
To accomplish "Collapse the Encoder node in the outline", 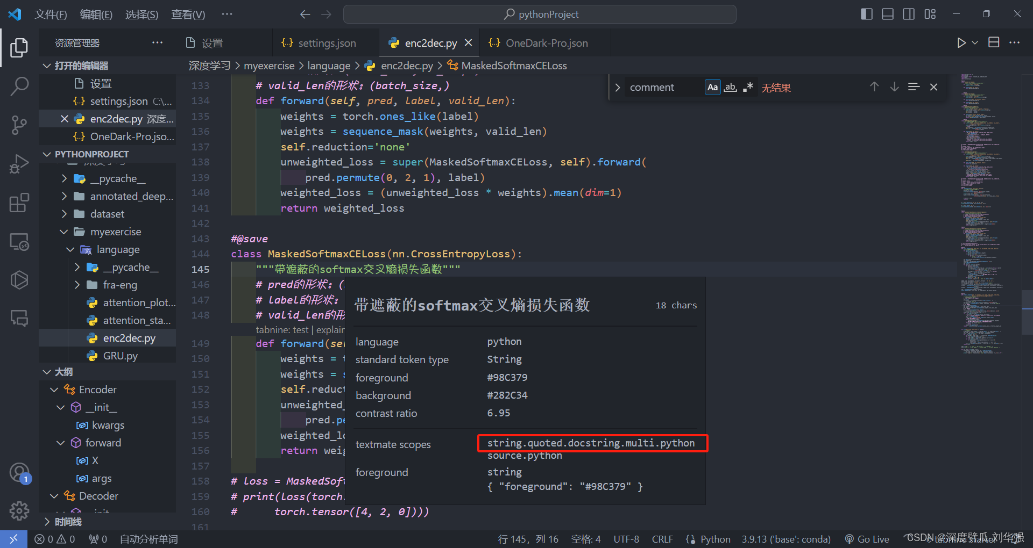I will click(x=53, y=389).
